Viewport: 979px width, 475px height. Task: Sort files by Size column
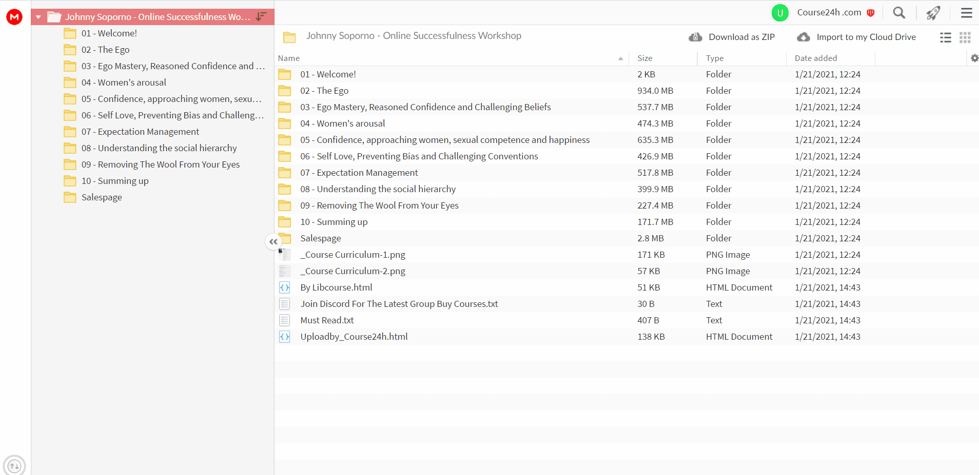[x=645, y=58]
